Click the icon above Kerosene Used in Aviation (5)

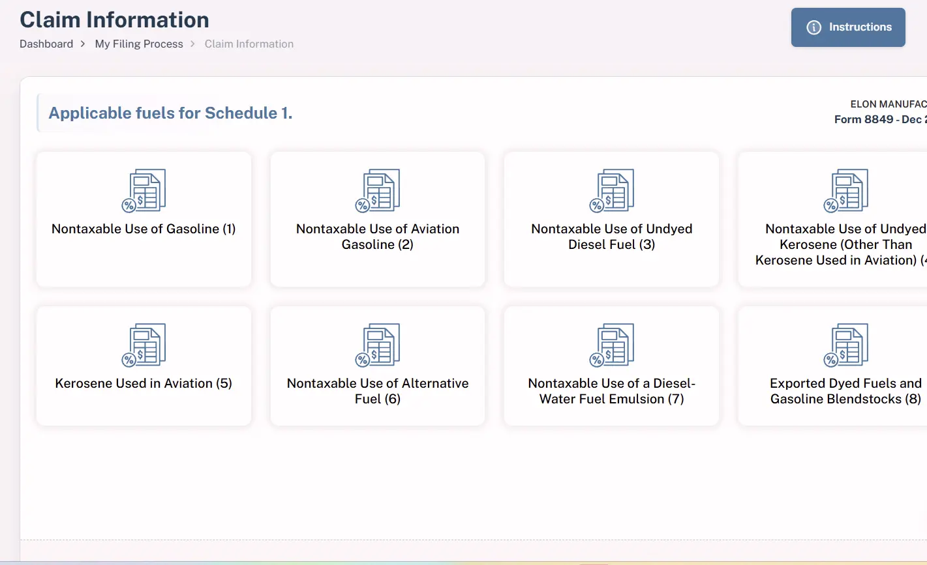tap(144, 345)
